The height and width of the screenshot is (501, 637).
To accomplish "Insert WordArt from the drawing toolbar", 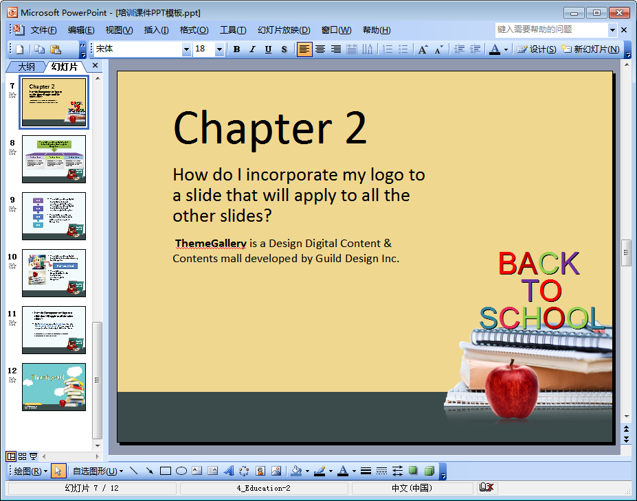I will tap(229, 471).
